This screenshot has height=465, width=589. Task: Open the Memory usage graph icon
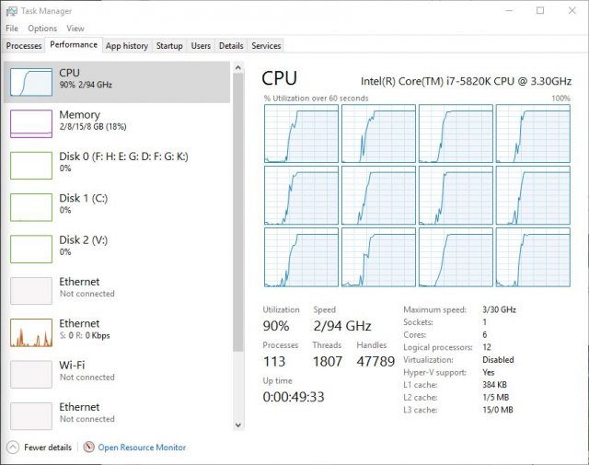tap(30, 123)
